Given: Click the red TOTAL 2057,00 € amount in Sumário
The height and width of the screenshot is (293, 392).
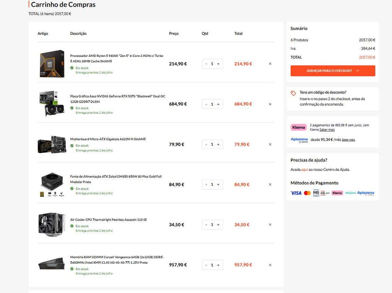Looking at the screenshot, I should tap(367, 57).
